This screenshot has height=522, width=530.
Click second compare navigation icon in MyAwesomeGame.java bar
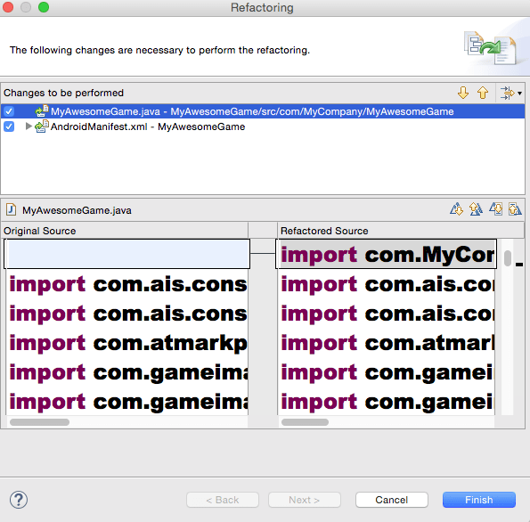pyautogui.click(x=476, y=209)
